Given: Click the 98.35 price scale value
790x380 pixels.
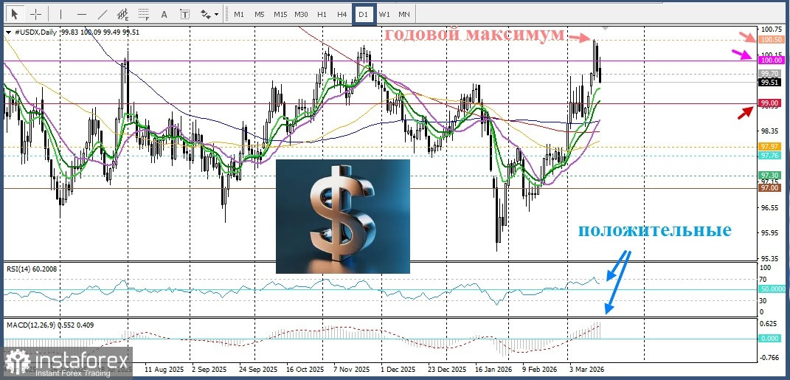Looking at the screenshot, I should click(x=771, y=131).
